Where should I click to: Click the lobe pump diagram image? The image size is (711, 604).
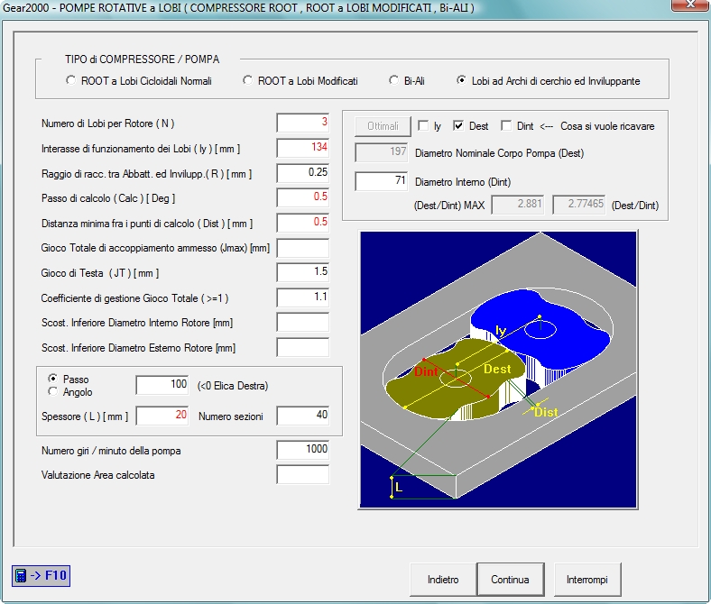click(498, 370)
